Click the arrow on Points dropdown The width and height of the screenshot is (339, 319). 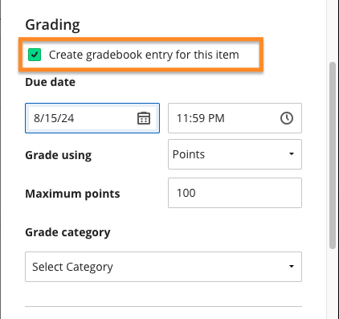point(292,154)
